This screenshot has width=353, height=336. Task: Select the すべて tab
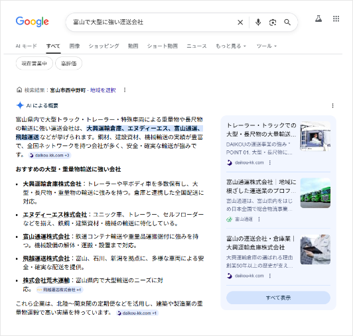click(53, 46)
